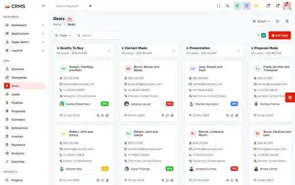Viewport: 295px width, 185px height.
Task: Go to Home breadcrumb link
Action: pos(57,24)
